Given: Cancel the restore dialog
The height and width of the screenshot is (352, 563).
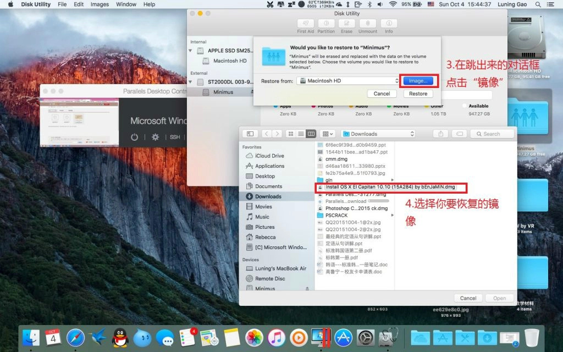Looking at the screenshot, I should click(x=382, y=94).
